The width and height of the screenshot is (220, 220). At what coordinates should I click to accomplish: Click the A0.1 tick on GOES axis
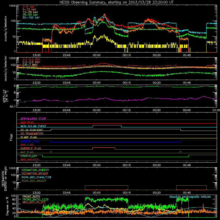point(13,106)
